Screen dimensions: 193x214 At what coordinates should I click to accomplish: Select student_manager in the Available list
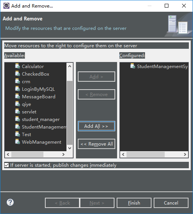point(41,119)
